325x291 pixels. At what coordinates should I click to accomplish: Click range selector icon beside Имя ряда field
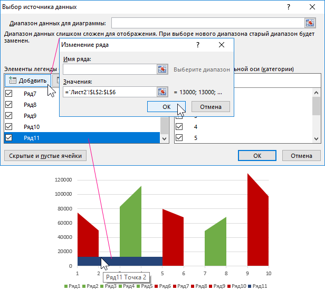162,69
